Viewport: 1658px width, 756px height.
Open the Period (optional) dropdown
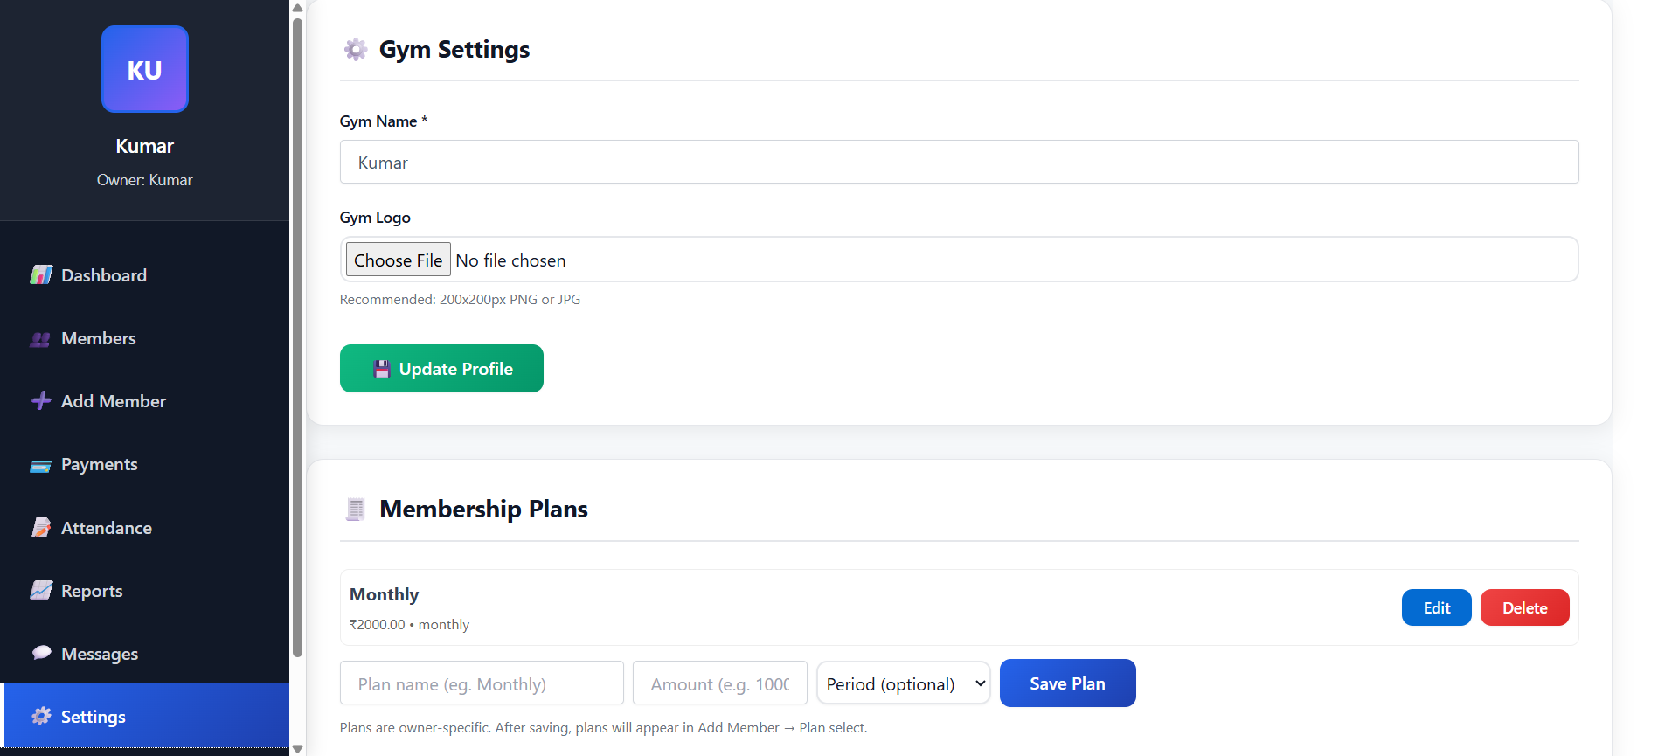903,683
